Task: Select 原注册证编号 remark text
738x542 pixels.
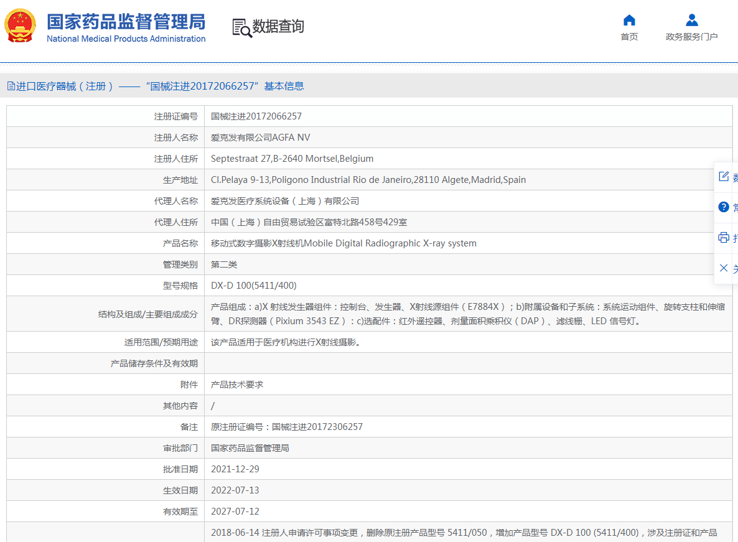Action: (x=287, y=427)
